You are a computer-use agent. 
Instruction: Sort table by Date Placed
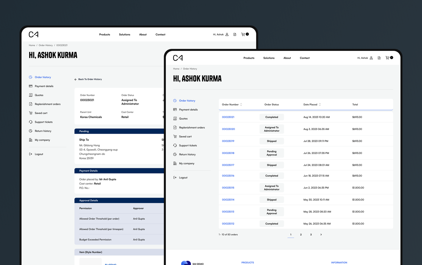pos(320,105)
